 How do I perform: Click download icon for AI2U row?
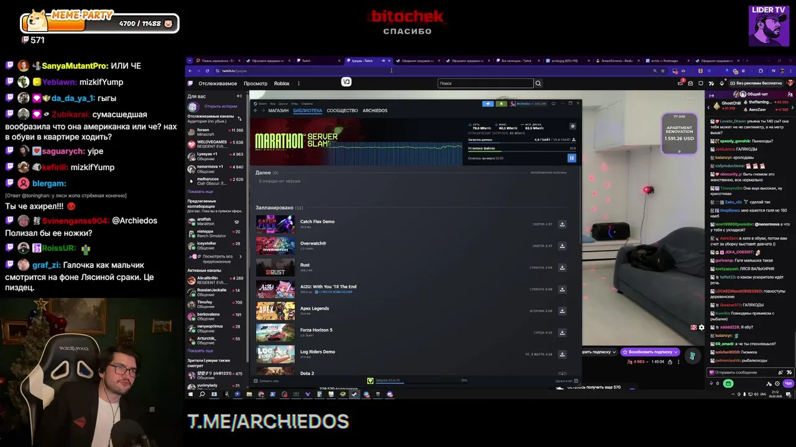click(x=562, y=289)
